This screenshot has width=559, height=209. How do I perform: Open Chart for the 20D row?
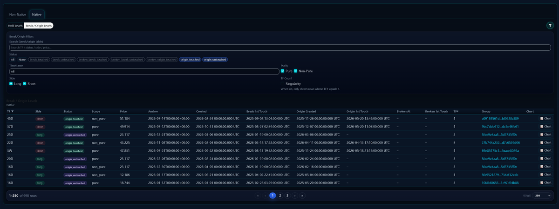[545, 159]
